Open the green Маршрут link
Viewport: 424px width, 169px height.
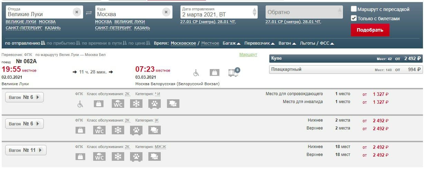tap(248, 55)
